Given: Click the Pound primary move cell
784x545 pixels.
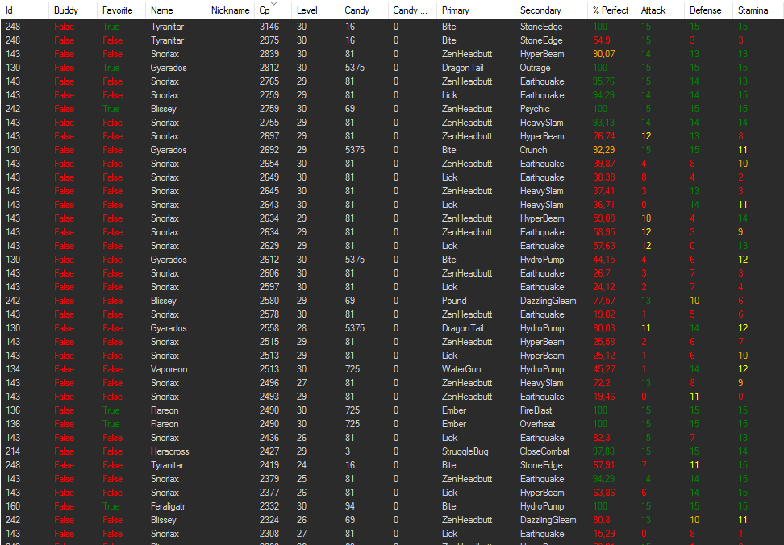Looking at the screenshot, I should 454,301.
